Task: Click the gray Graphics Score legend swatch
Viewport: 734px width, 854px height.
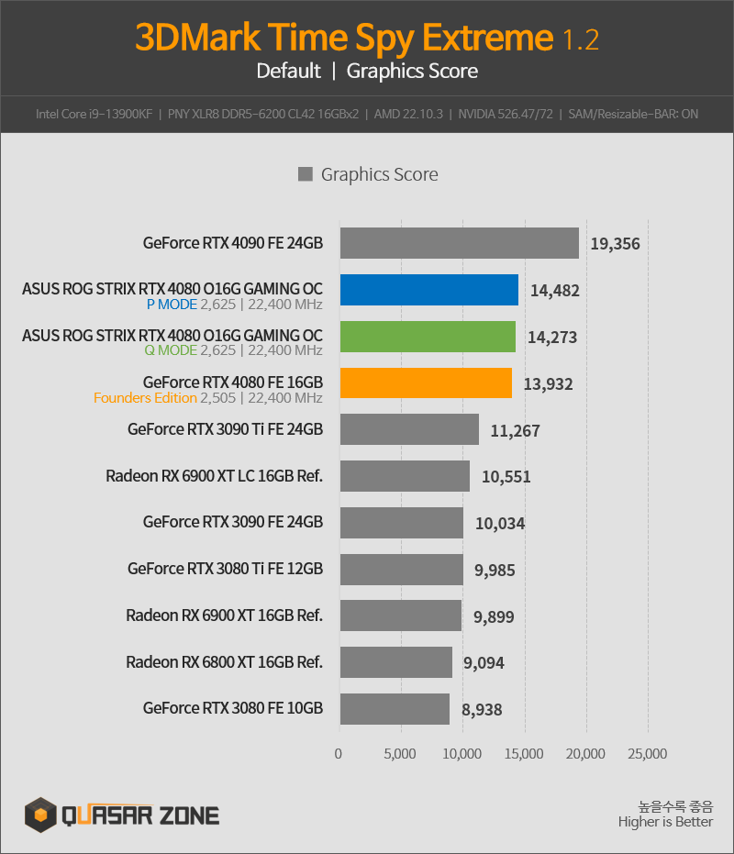Action: [x=306, y=174]
